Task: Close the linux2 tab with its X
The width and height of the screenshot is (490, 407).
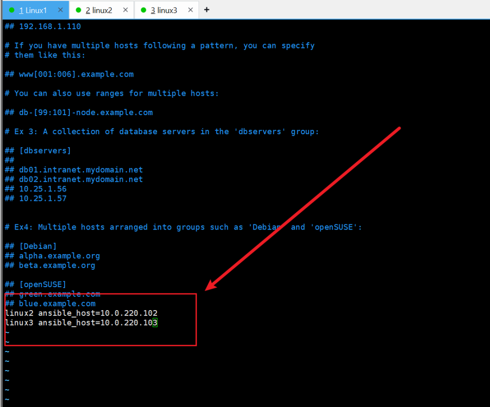Action: tap(125, 10)
